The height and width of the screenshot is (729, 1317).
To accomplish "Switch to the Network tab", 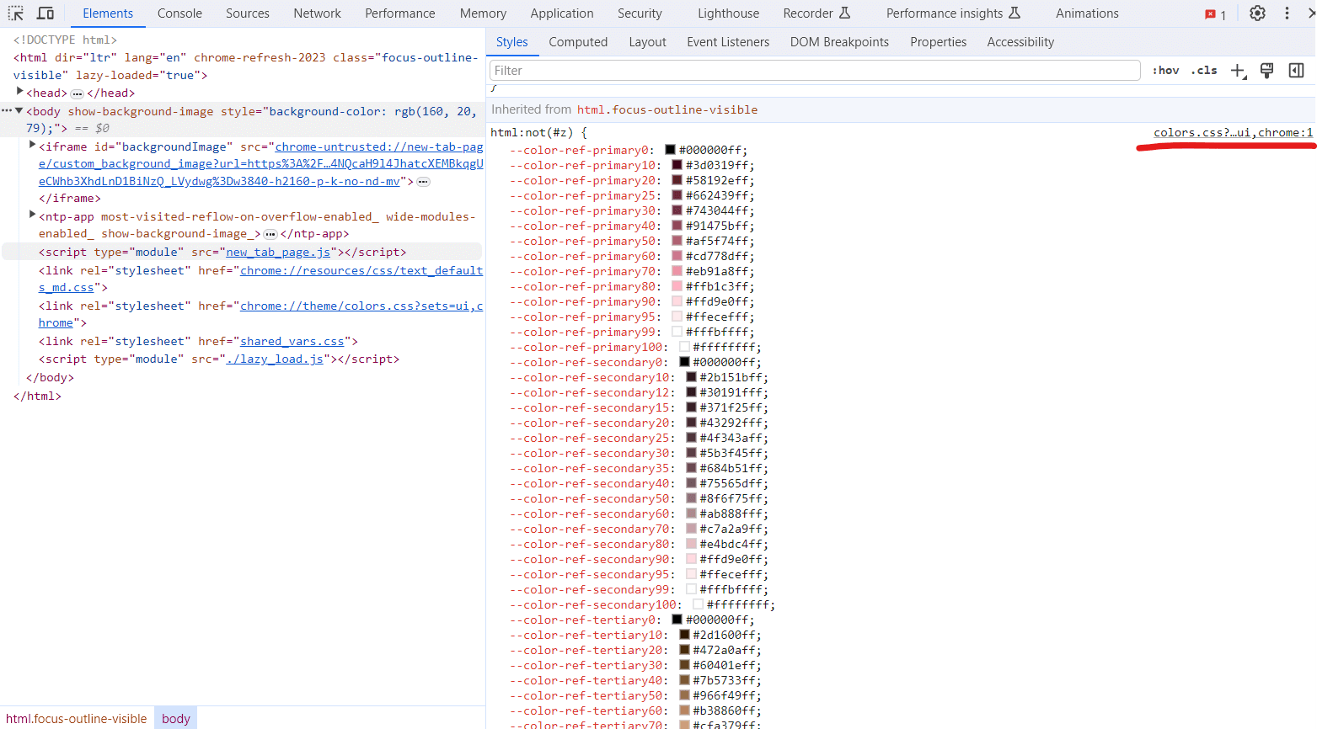I will click(317, 13).
